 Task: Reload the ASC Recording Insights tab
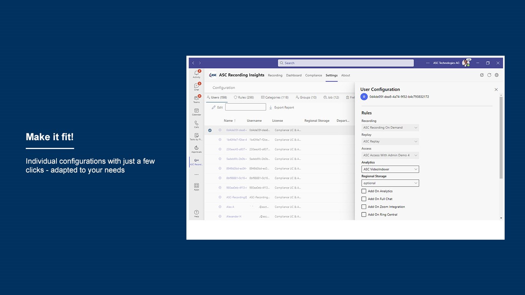coord(489,75)
